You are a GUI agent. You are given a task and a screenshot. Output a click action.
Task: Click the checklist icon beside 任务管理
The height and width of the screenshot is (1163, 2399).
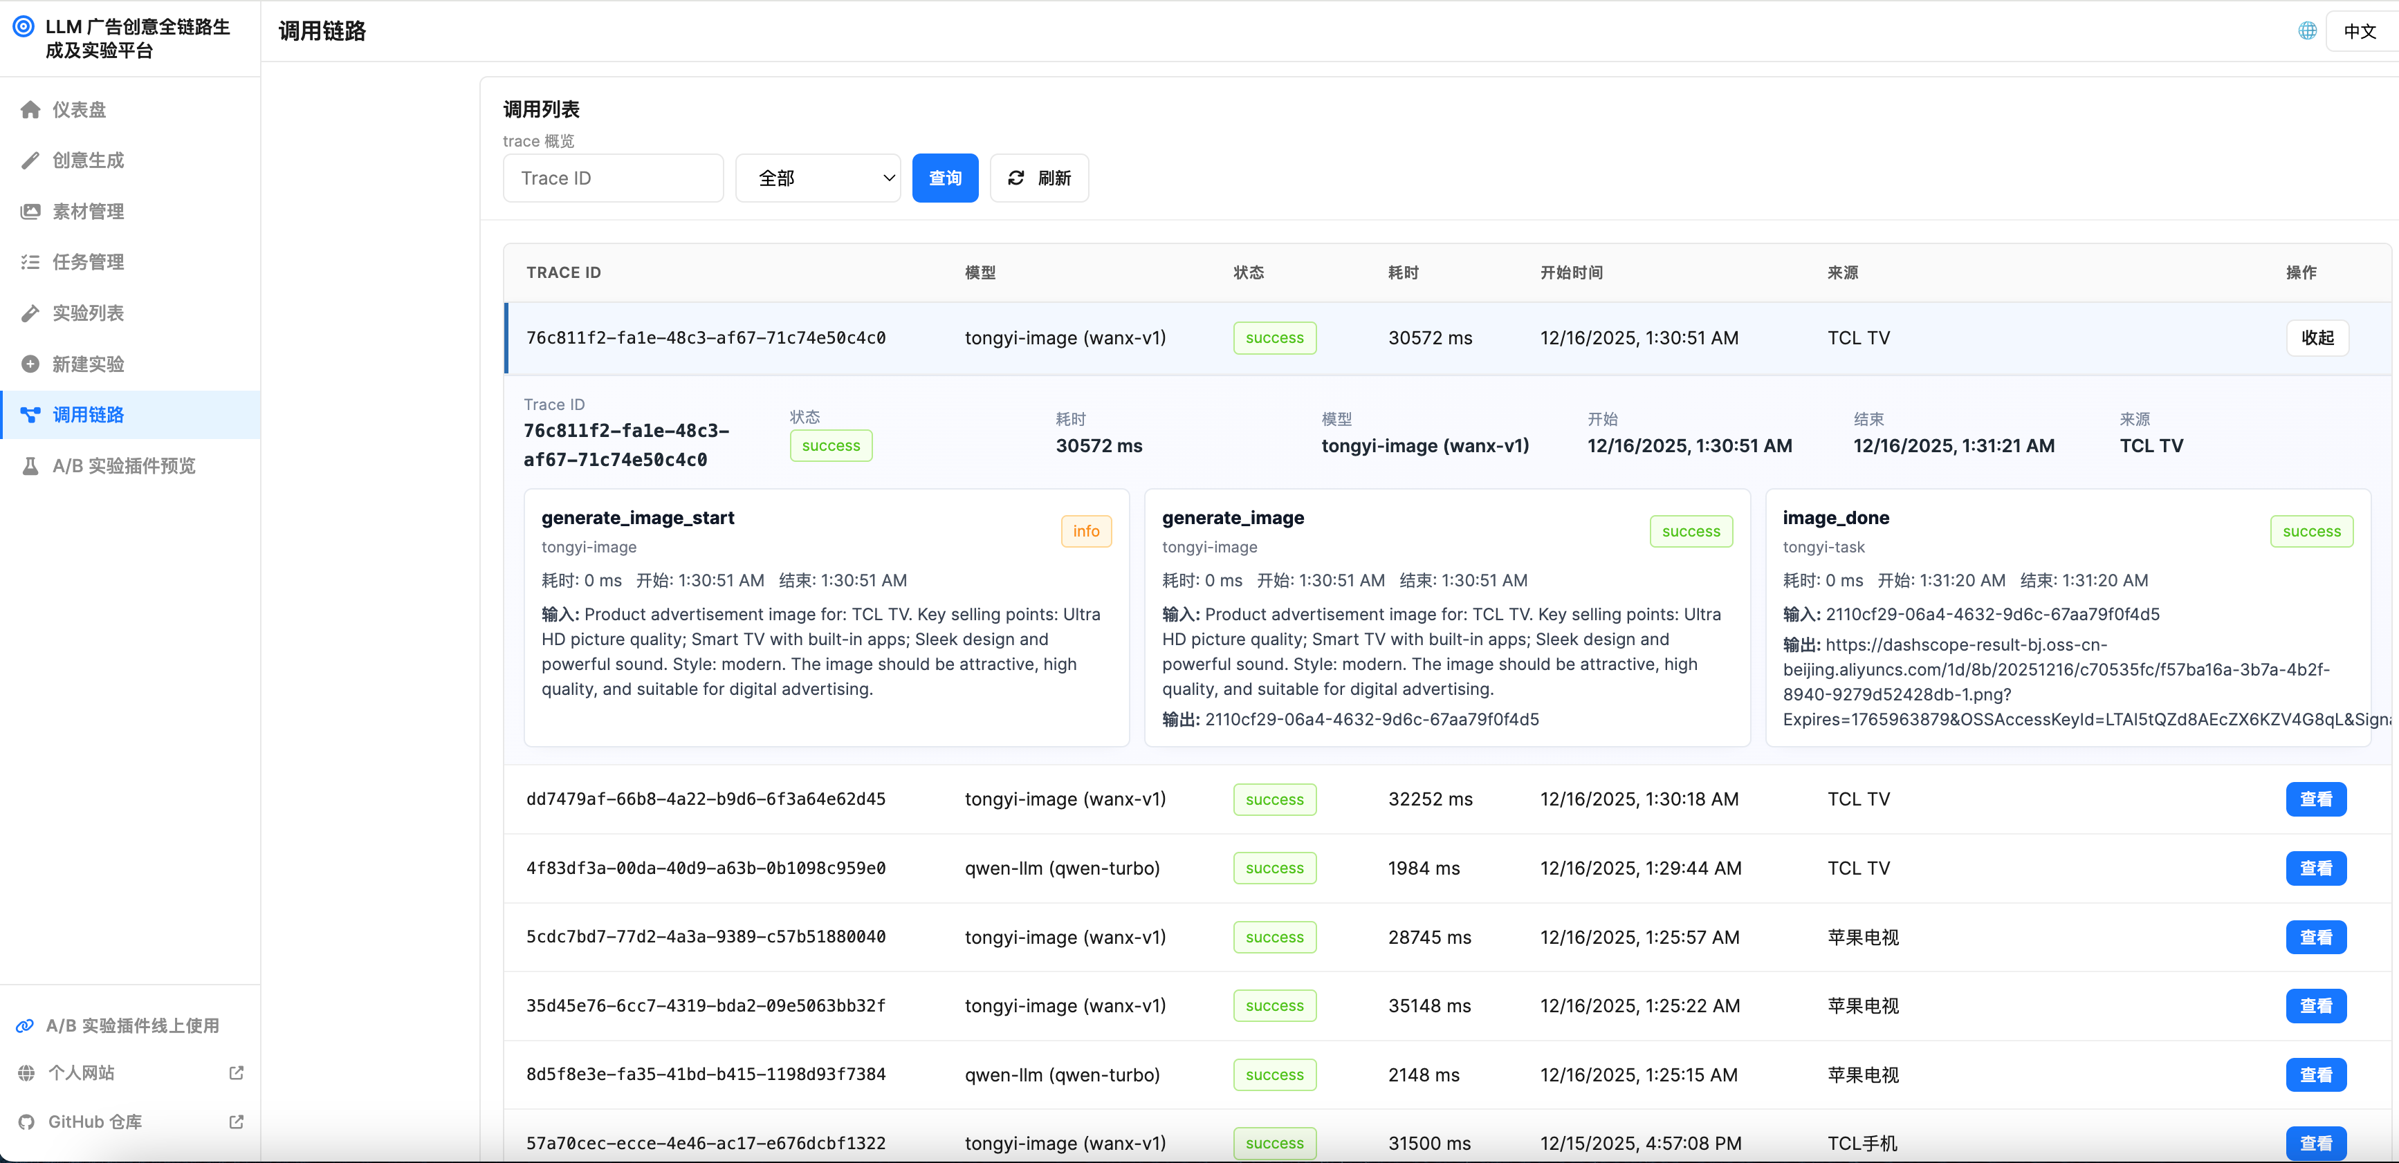30,263
